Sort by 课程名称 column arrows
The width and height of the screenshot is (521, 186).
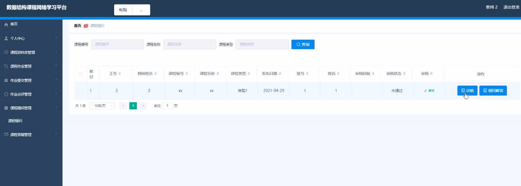click(x=218, y=74)
